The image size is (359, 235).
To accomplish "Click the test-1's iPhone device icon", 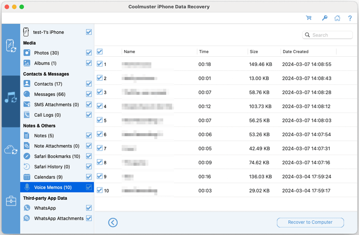I will [x=26, y=32].
